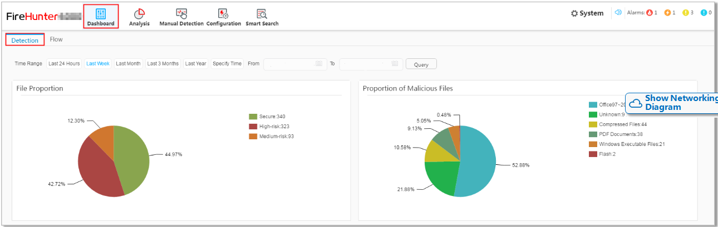Toggle the alarm sound speaker icon
Viewport: 718px width, 227px height.
pos(618,13)
